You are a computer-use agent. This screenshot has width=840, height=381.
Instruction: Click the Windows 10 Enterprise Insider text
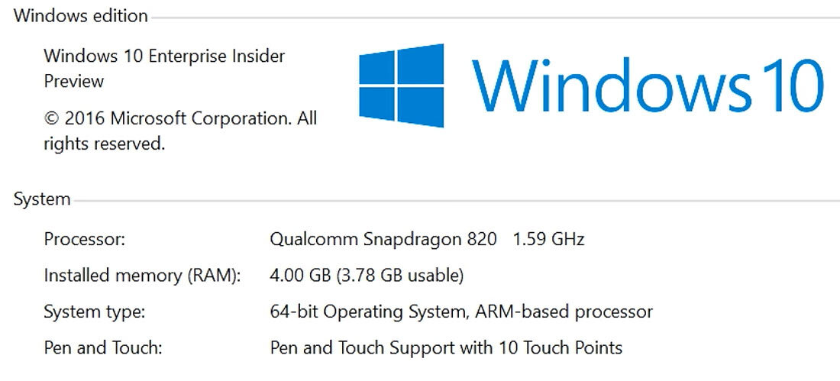[x=164, y=56]
